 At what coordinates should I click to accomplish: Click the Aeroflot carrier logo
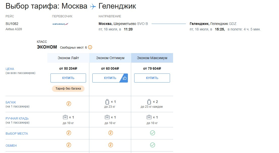coord(60,24)
